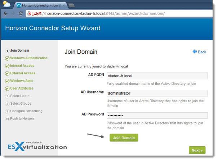
Task: Click the green Join Domain button
Action: [124, 138]
